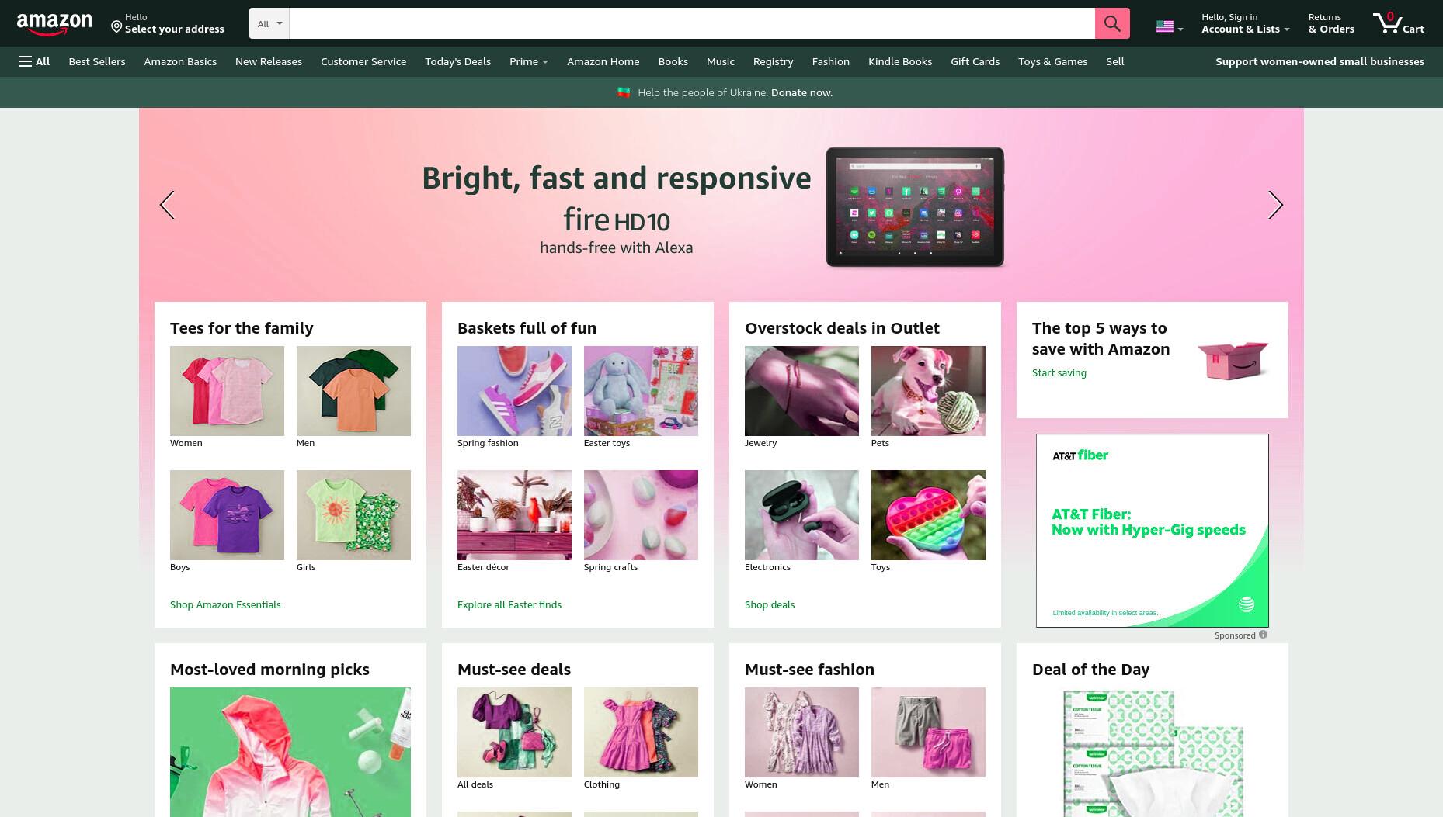
Task: Open Men tees thumbnail
Action: (353, 391)
